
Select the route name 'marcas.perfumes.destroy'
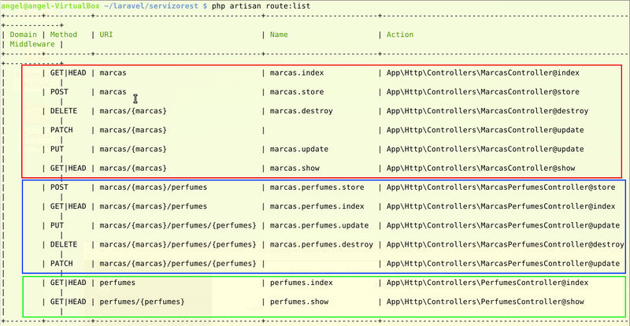(x=321, y=244)
